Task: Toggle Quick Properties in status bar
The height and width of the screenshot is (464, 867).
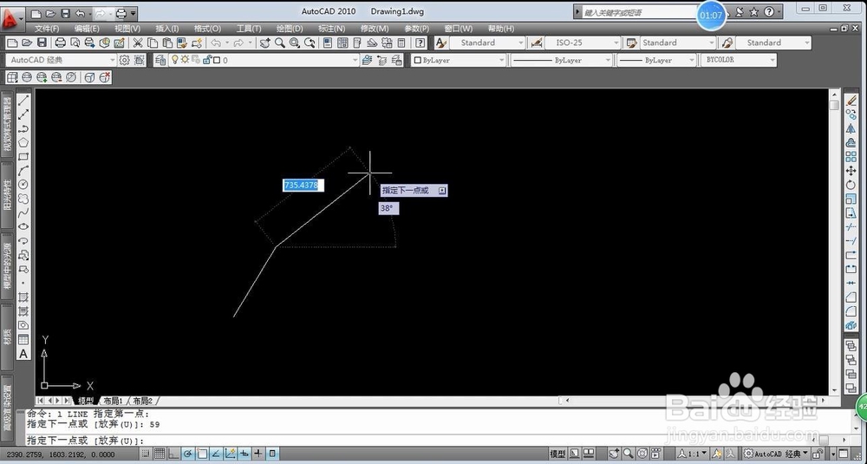Action: tap(272, 454)
